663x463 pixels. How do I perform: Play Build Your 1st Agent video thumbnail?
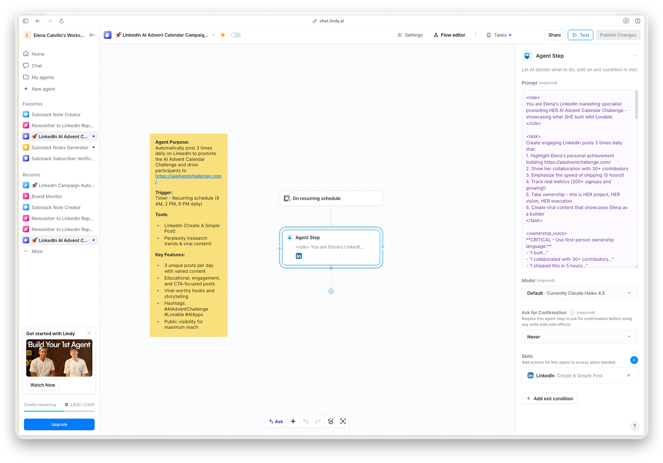59,358
